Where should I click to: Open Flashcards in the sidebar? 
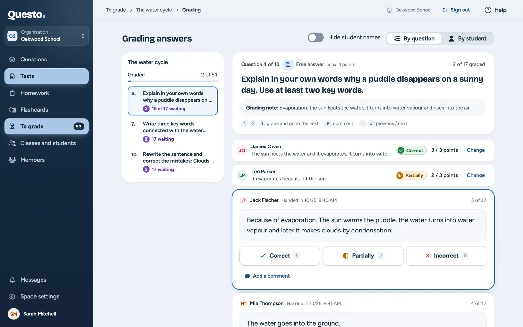tap(46, 110)
